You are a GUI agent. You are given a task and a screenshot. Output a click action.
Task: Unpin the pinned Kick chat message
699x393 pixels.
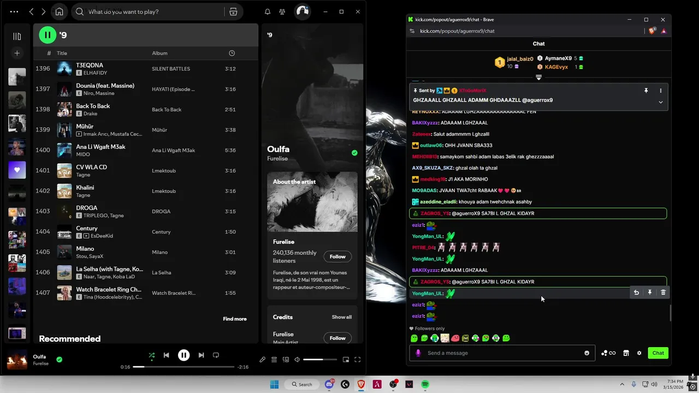pyautogui.click(x=646, y=91)
